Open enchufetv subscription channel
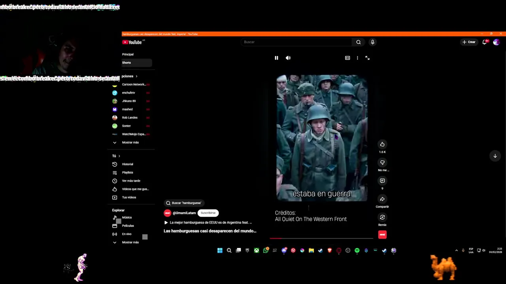The image size is (506, 284). (128, 93)
